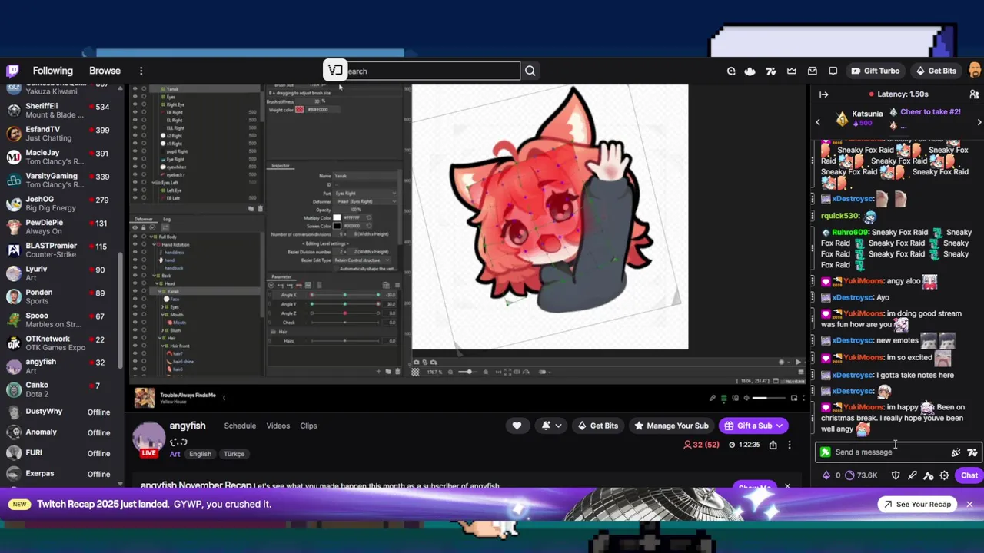
Task: Open the three-dot more menu in top nav
Action: [141, 71]
